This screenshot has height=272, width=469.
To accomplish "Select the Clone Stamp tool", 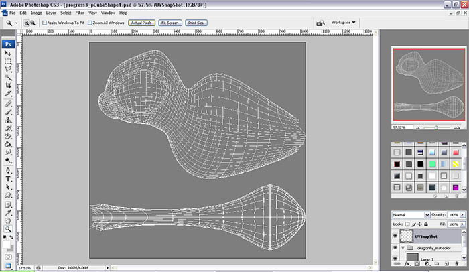I will click(8, 120).
